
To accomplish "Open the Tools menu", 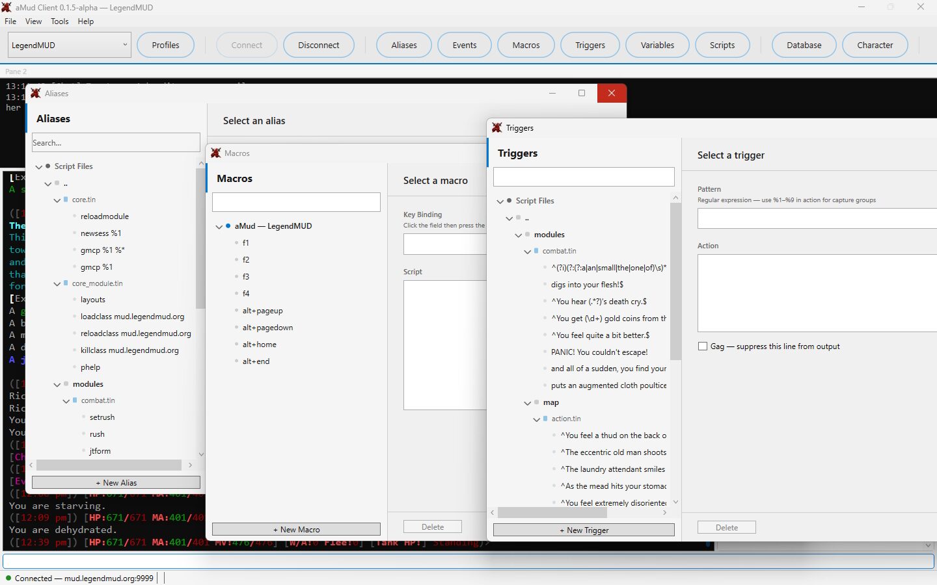I will (60, 21).
